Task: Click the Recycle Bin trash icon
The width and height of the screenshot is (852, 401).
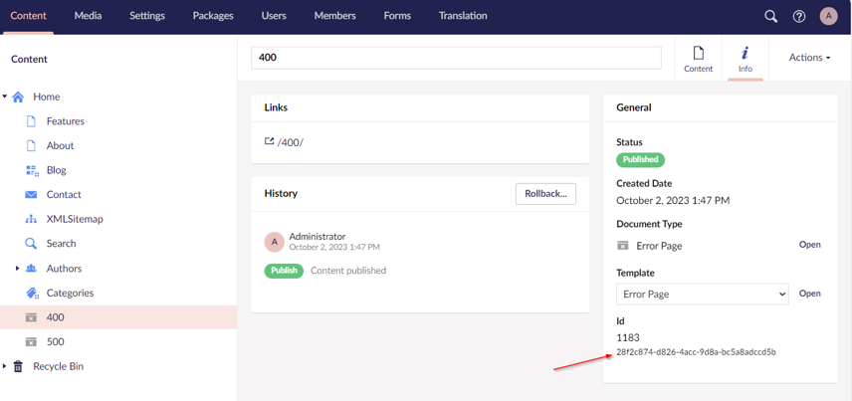Action: (x=18, y=366)
